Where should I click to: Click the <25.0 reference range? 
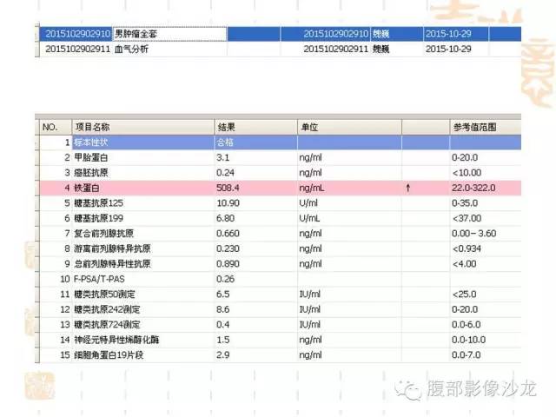pyautogui.click(x=464, y=295)
